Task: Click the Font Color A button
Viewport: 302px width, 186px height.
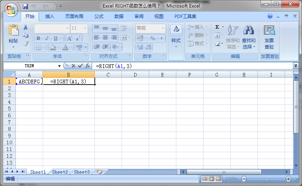Action: [65, 47]
